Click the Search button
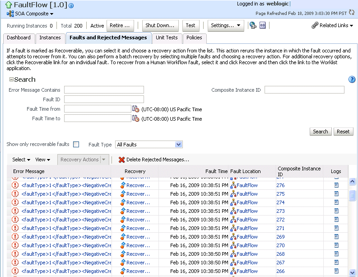Viewport: 358px width, 277px height. [321, 131]
